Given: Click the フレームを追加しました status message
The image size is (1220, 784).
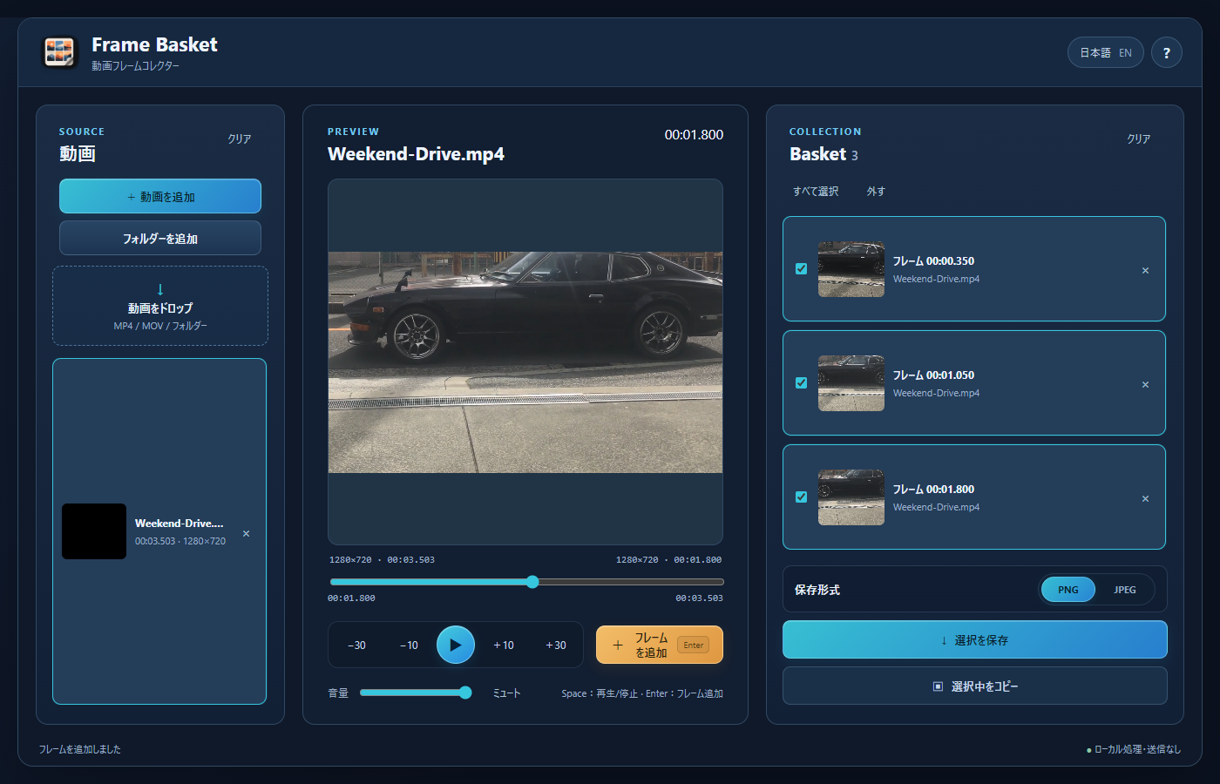Looking at the screenshot, I should click(80, 749).
